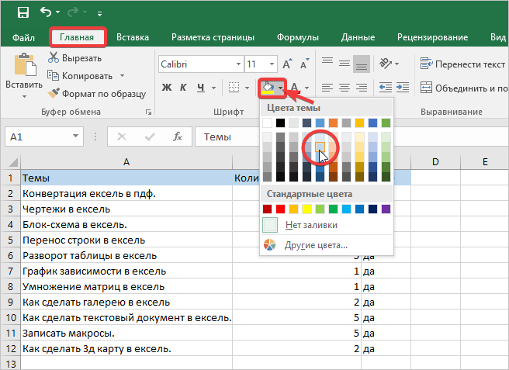
Task: Pick the yellow swatch in standard colors
Action: 308,209
